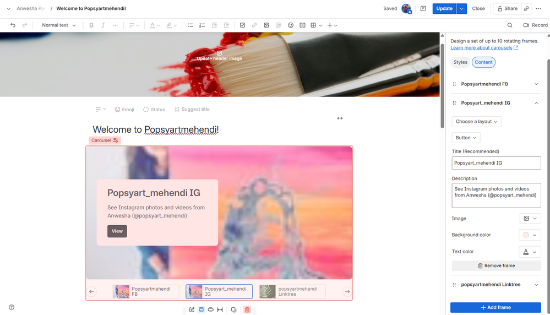Go to the next carousel frame
This screenshot has width=550, height=315.
coord(347,291)
